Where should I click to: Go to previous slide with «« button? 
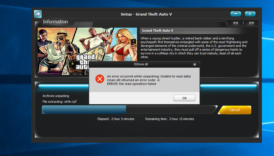[236, 23]
